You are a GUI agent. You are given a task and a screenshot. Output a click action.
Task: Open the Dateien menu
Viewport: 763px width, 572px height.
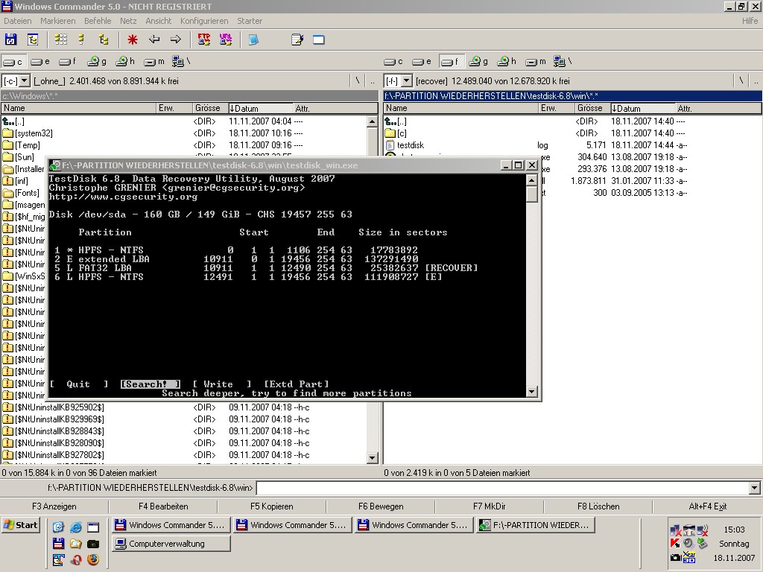point(18,21)
